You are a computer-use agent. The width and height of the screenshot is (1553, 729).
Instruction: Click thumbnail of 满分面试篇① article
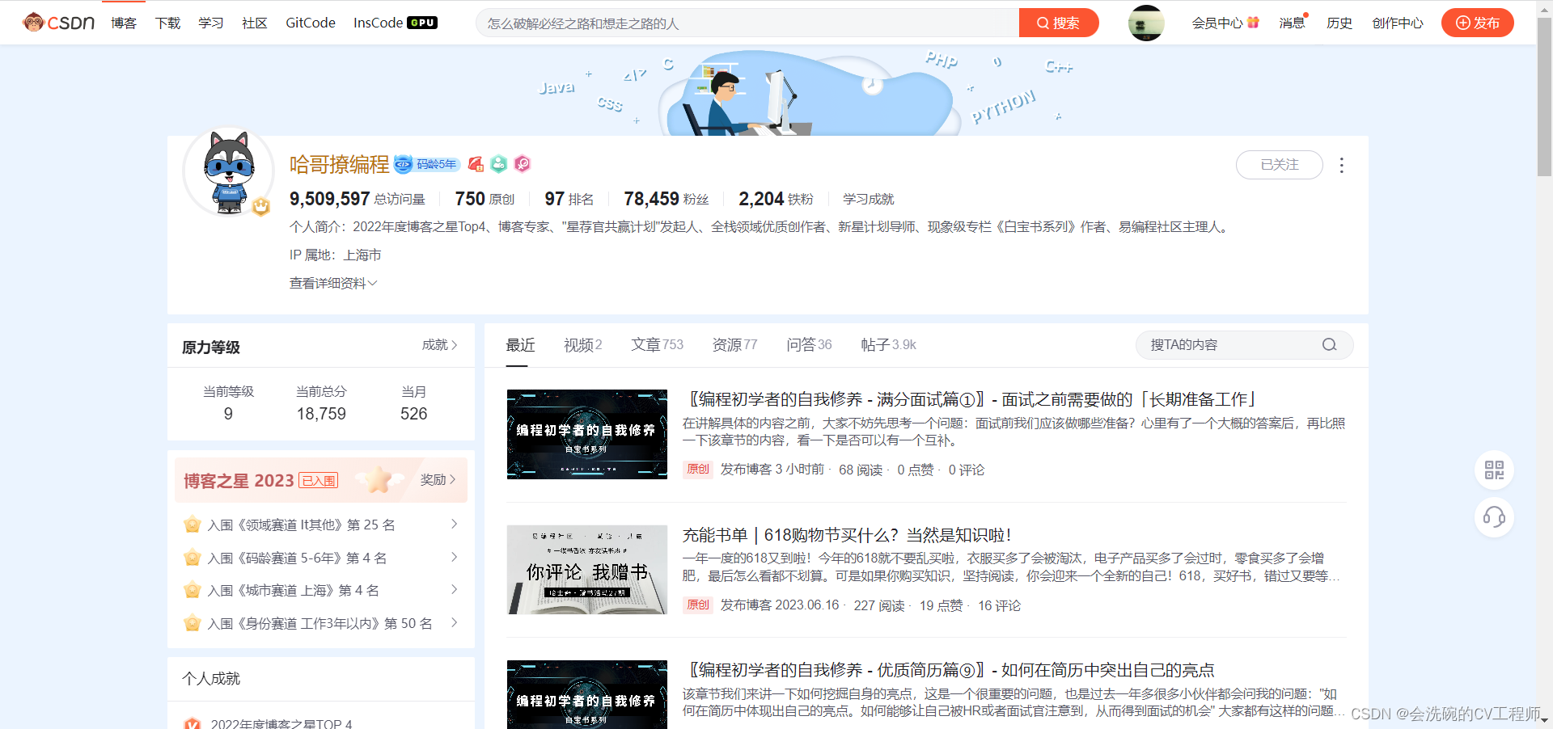pos(587,434)
